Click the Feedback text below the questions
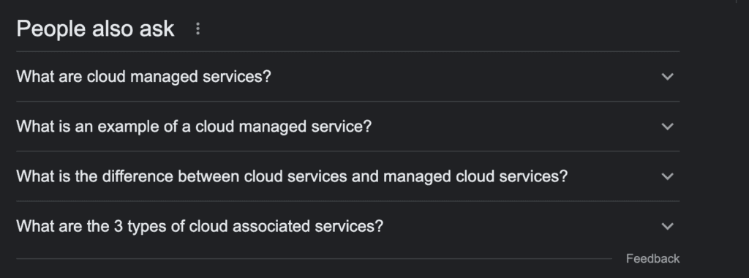The width and height of the screenshot is (749, 278). point(652,258)
